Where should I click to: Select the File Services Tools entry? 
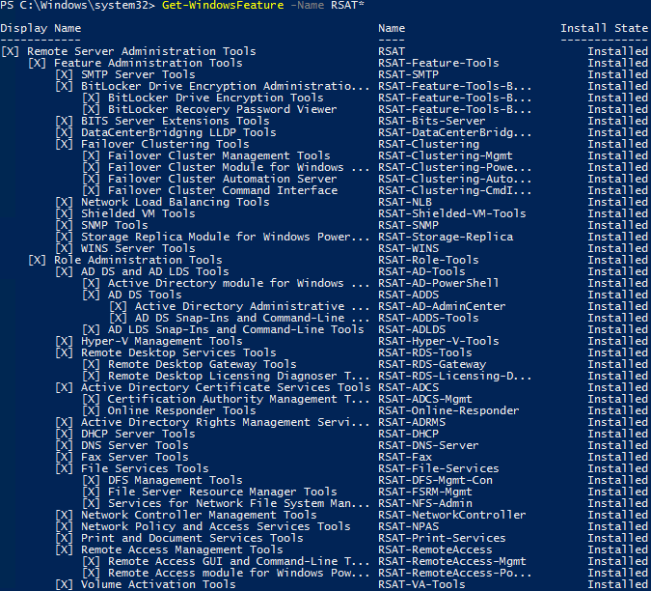(x=145, y=468)
